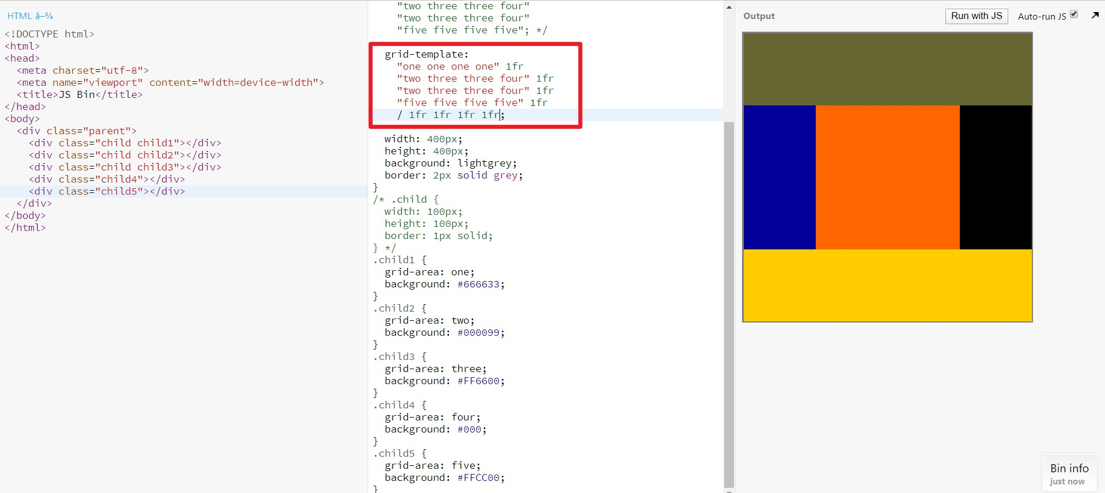Click the '"one one one one" 1fr' line
The width and height of the screenshot is (1105, 493).
pos(460,66)
